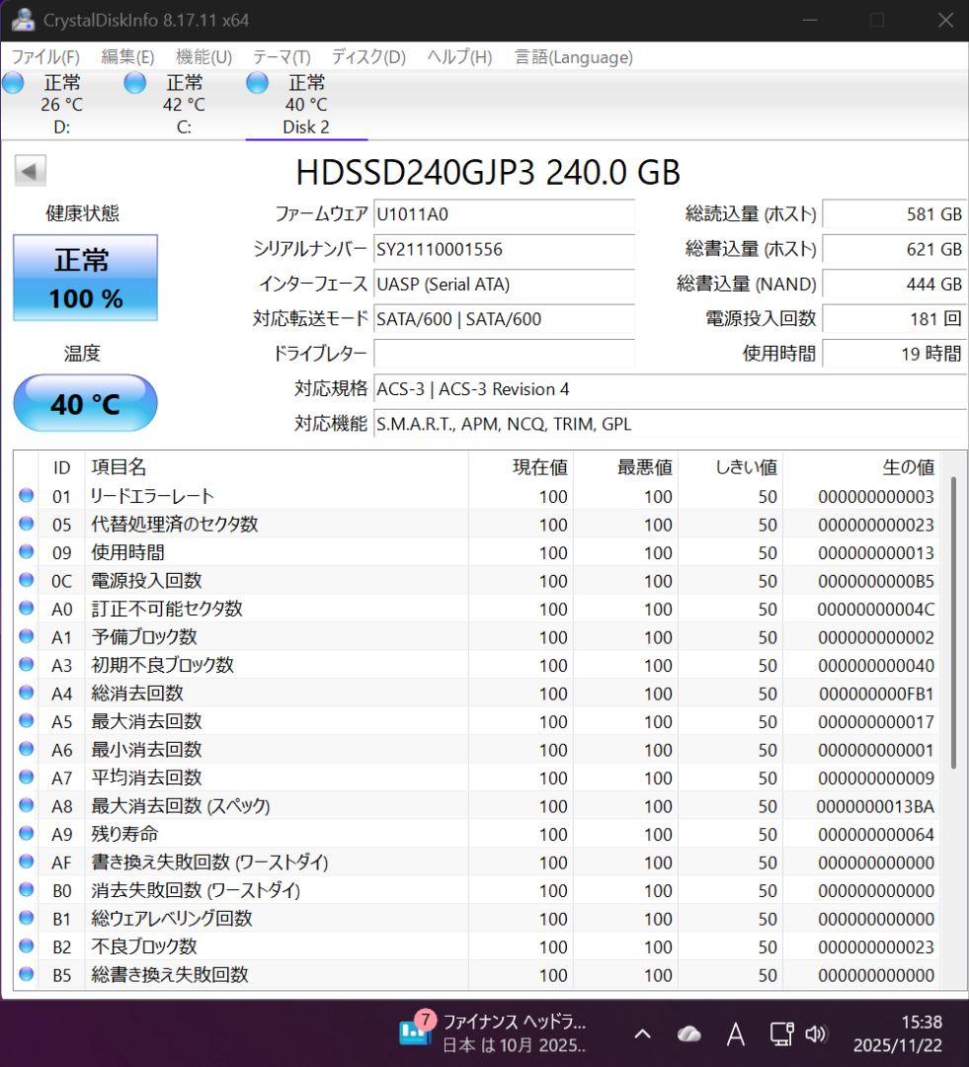Image resolution: width=969 pixels, height=1067 pixels.
Task: Open the 言語(Language) menu
Action: (x=573, y=57)
